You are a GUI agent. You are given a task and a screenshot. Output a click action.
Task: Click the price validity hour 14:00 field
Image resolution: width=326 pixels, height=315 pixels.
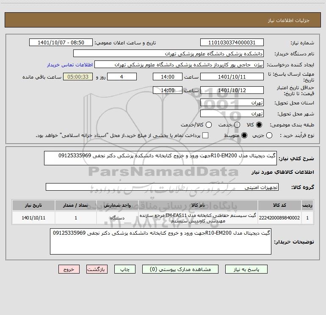click(x=168, y=90)
